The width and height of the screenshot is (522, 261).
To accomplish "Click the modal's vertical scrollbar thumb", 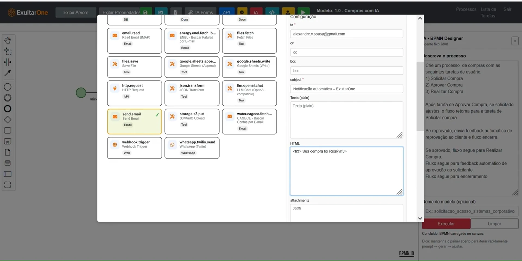I will [420, 96].
